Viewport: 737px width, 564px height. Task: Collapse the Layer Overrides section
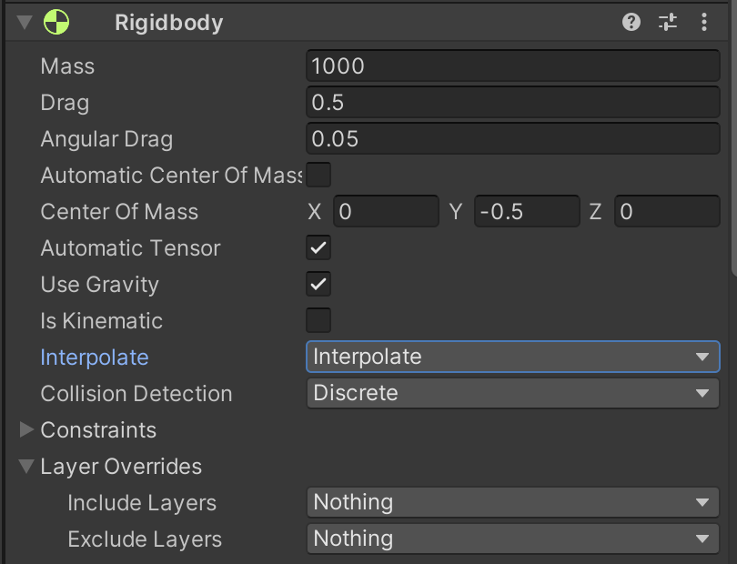[x=26, y=466]
